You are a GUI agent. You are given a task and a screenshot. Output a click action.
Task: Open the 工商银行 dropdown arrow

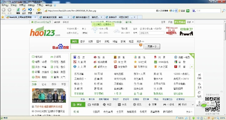(85, 79)
